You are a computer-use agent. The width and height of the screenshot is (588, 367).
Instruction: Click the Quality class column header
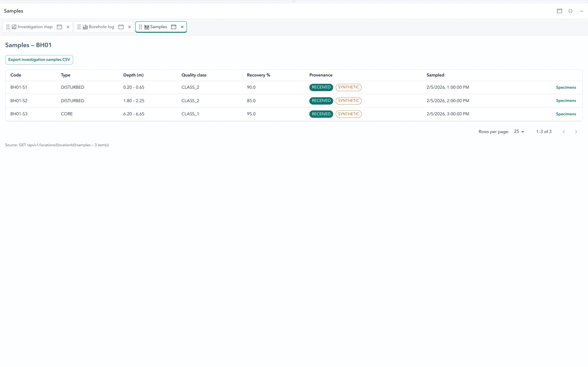pos(194,75)
